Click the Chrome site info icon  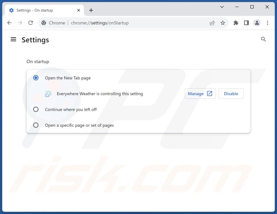[x=43, y=23]
